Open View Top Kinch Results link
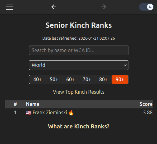This screenshot has width=157, height=144. pyautogui.click(x=79, y=92)
